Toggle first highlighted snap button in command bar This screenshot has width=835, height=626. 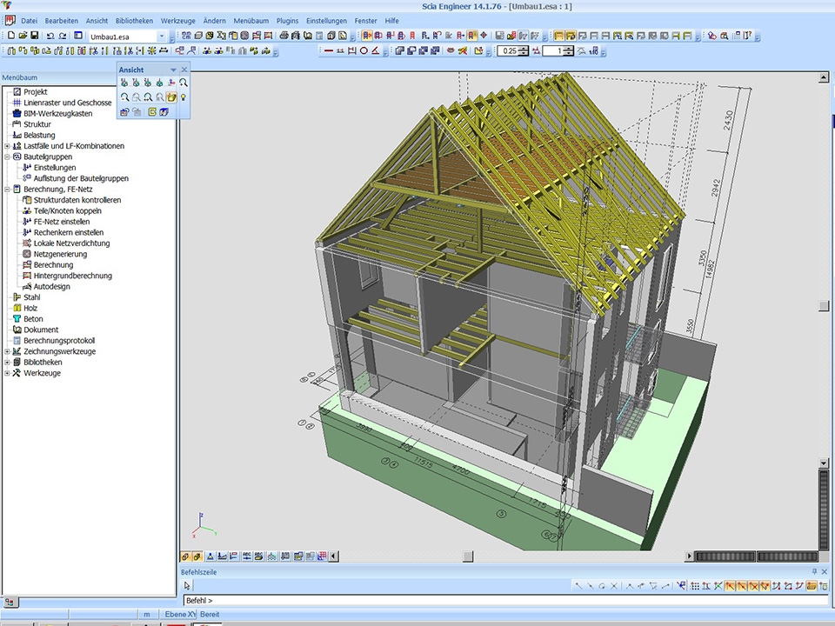[x=731, y=586]
